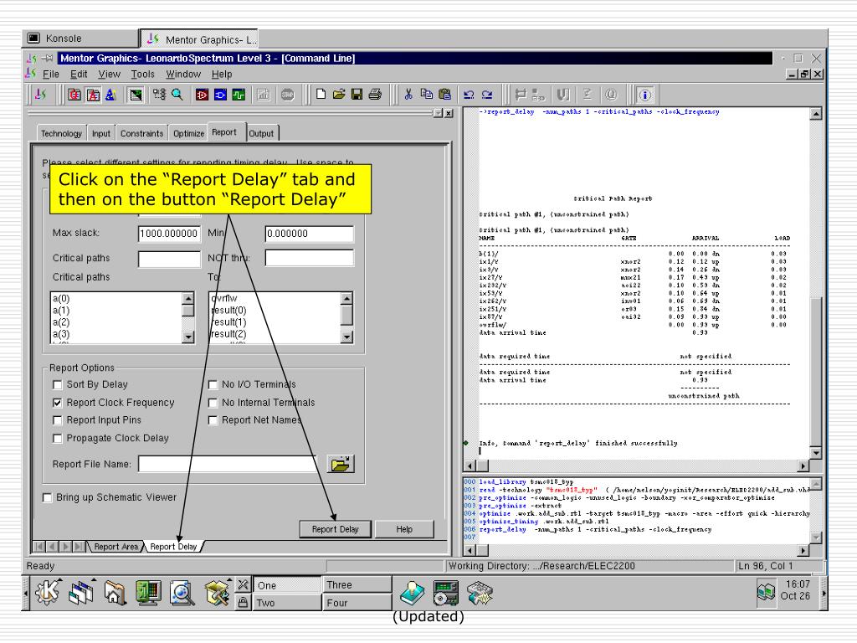
Task: Click the chart report toolbar icon
Action: coord(264,95)
